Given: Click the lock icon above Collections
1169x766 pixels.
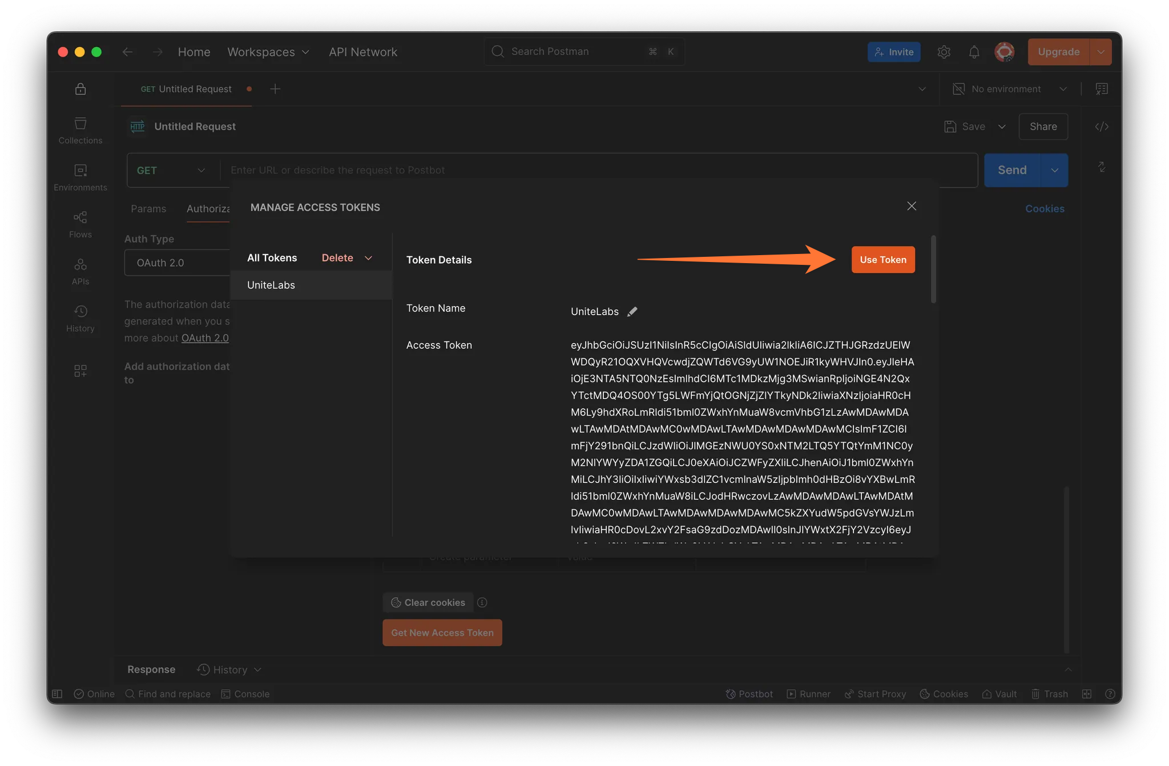Looking at the screenshot, I should point(80,89).
